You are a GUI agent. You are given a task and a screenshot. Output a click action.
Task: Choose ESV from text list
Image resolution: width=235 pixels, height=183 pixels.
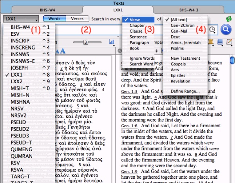point(29,34)
